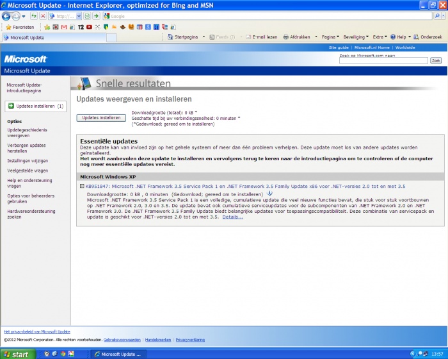Open the Details... link
Image resolution: width=448 pixels, height=359 pixels.
pos(232,217)
